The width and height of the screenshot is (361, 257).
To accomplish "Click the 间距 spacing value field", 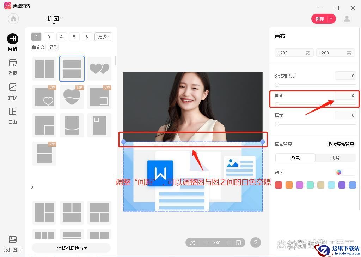I will pyautogui.click(x=345, y=95).
